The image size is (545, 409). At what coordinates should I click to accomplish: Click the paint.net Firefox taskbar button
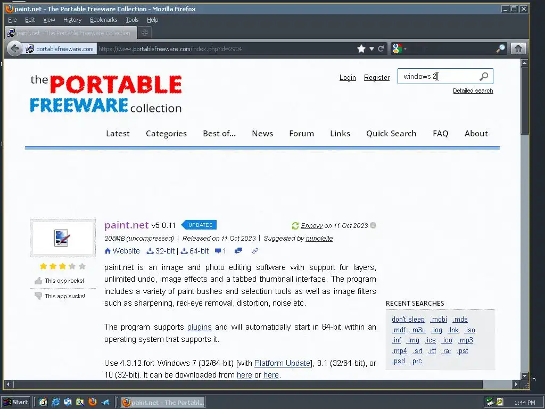pos(163,403)
